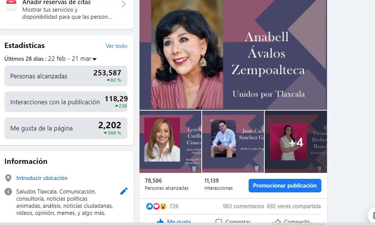Click the like reaction icon
The height and width of the screenshot is (225, 375).
click(x=150, y=206)
